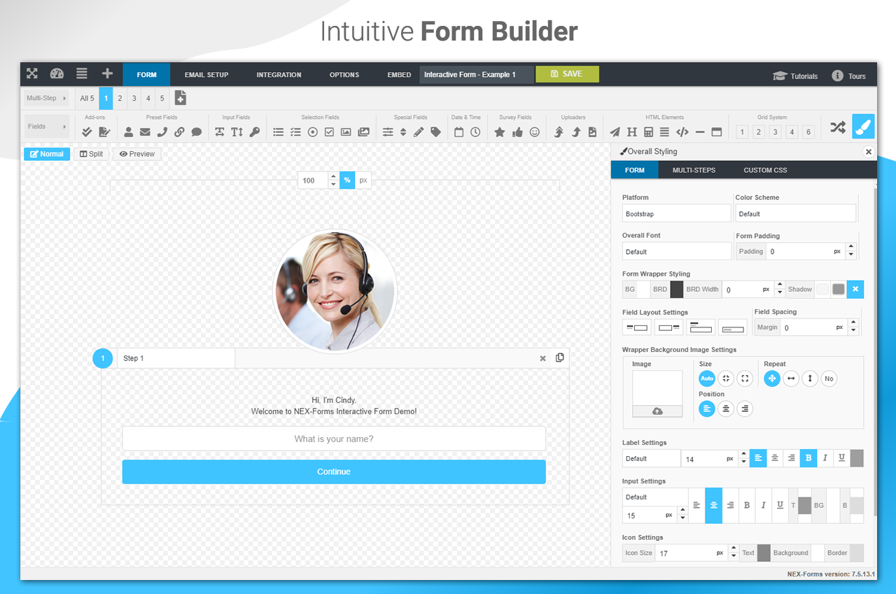896x594 pixels.
Task: Switch form width units to pixels
Action: [x=363, y=180]
